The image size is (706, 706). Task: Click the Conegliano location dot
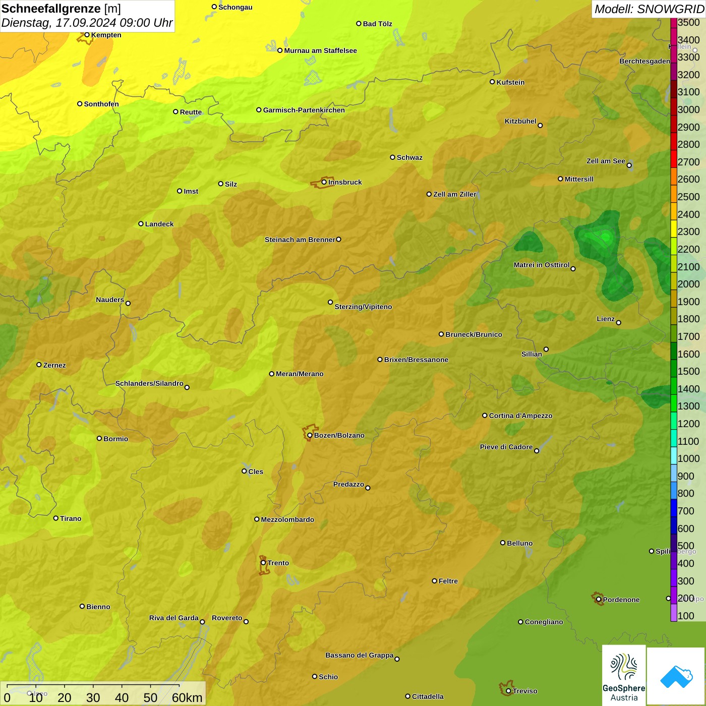(520, 622)
